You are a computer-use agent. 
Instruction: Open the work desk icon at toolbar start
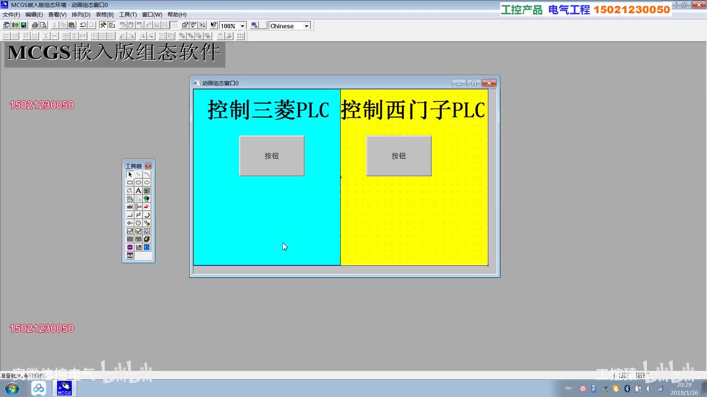click(x=6, y=25)
